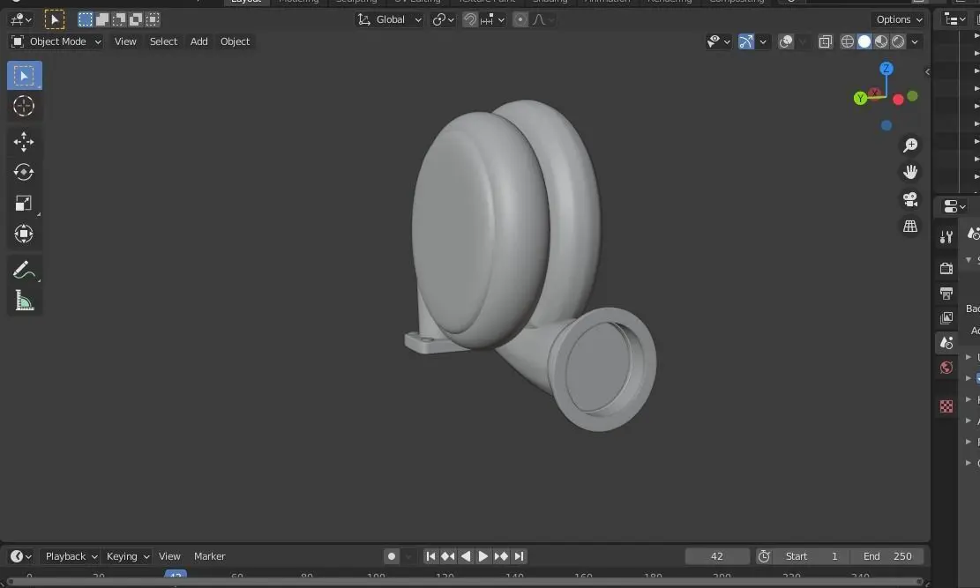Image resolution: width=980 pixels, height=588 pixels.
Task: Choose the Rotate tool
Action: [24, 173]
